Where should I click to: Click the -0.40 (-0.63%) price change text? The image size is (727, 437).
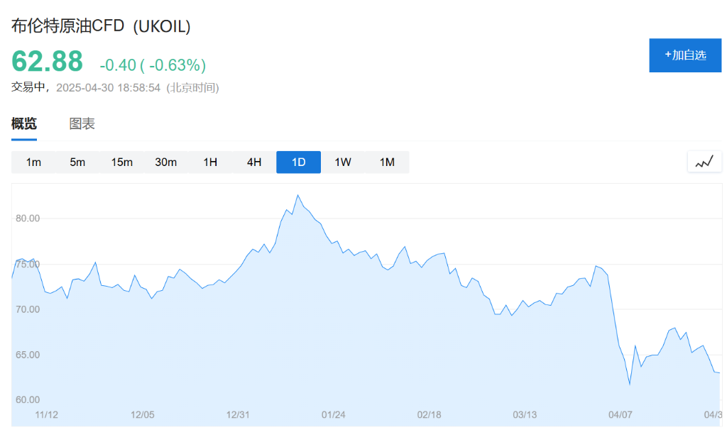(153, 65)
